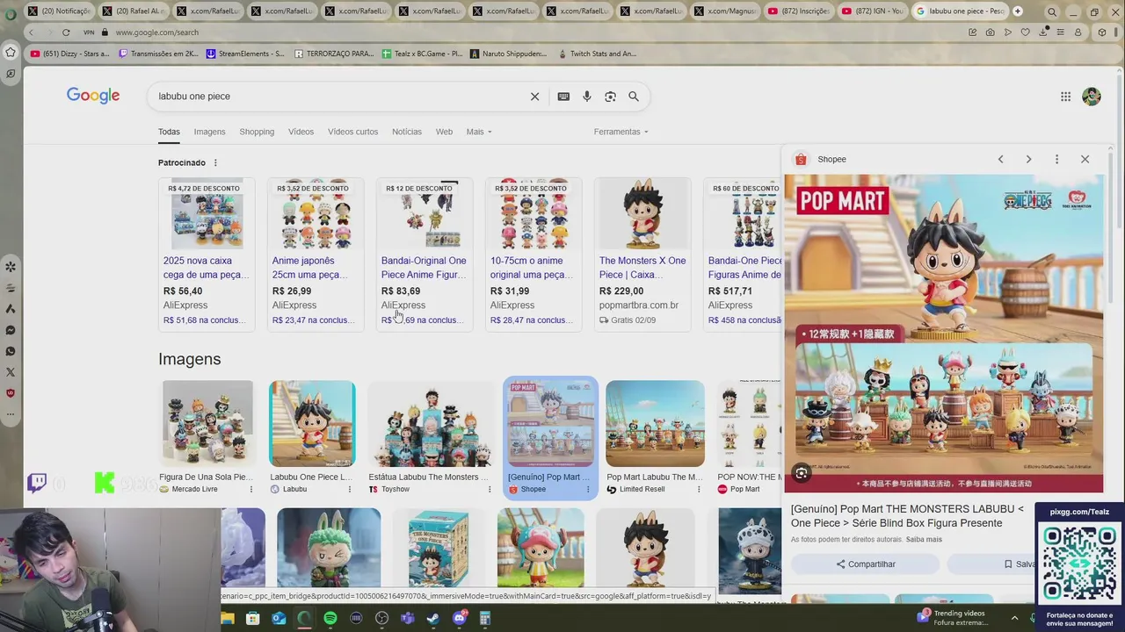Switch to the Shopping search tab
This screenshot has width=1125, height=632.
point(257,132)
